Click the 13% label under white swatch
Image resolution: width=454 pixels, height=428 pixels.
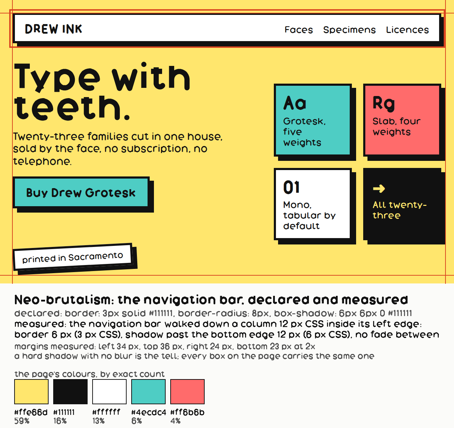(98, 421)
